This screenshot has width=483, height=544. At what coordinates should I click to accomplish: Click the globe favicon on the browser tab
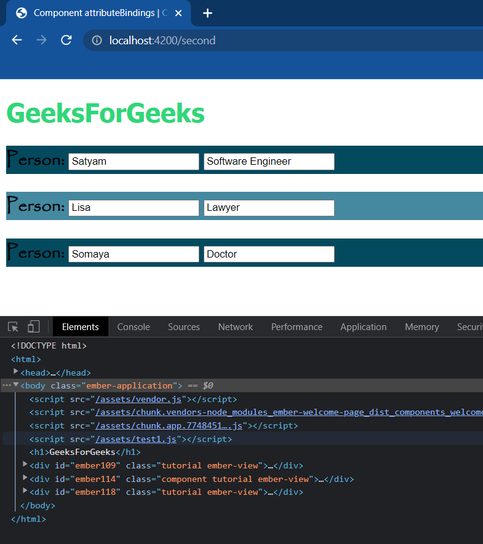[x=22, y=13]
